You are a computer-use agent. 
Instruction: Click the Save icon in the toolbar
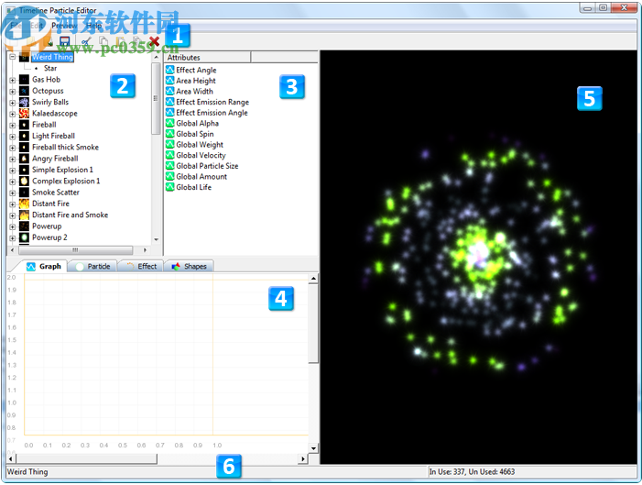coord(64,41)
